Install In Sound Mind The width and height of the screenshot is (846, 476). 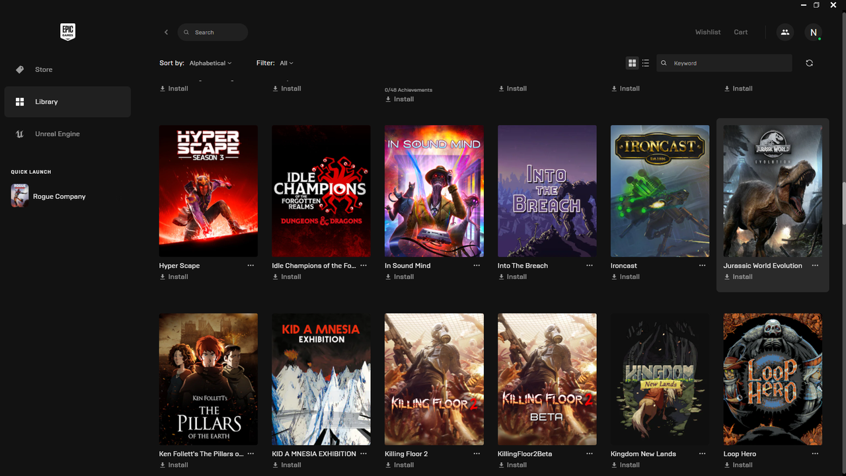pyautogui.click(x=400, y=276)
